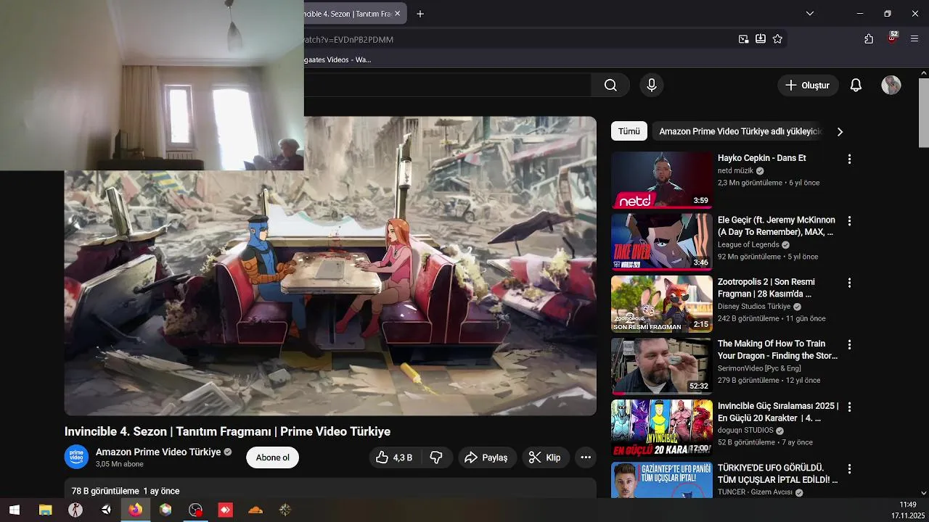Open a new tab with plus button
929x522 pixels.
[420, 14]
